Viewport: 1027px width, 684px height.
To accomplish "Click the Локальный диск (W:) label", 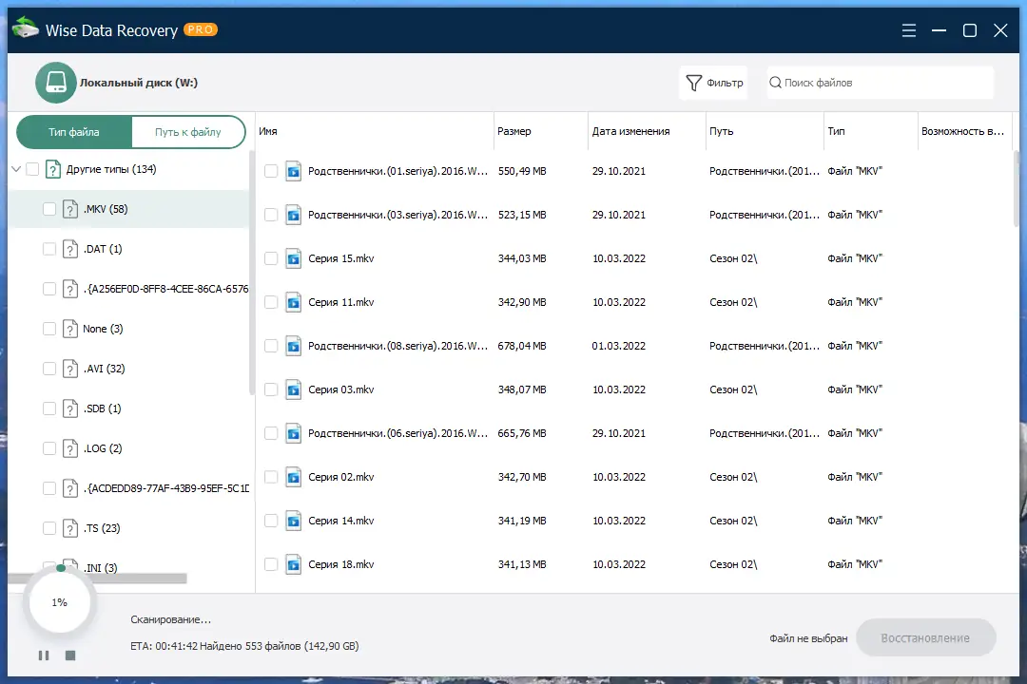I will [139, 83].
